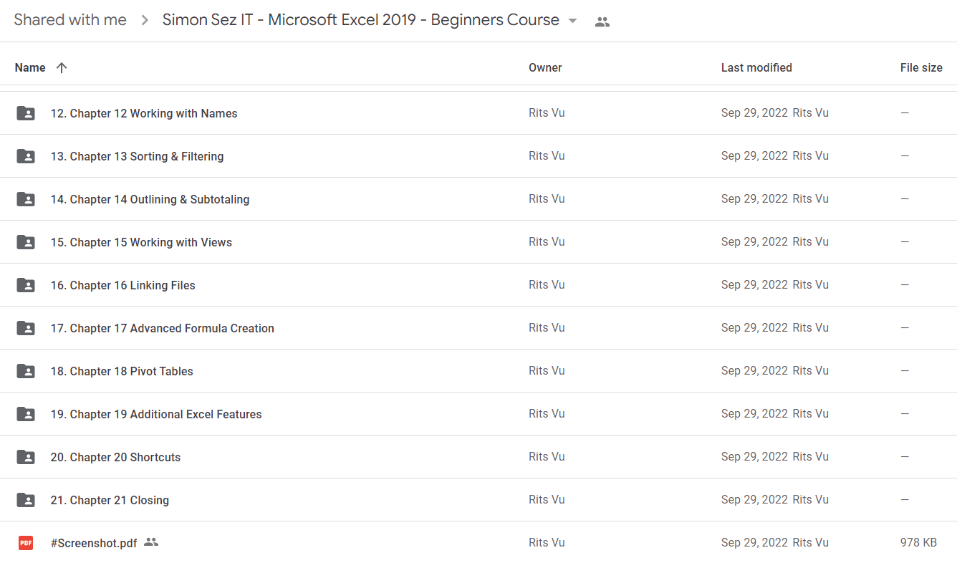Click the '978 KB' file size value
The width and height of the screenshot is (957, 563).
918,543
